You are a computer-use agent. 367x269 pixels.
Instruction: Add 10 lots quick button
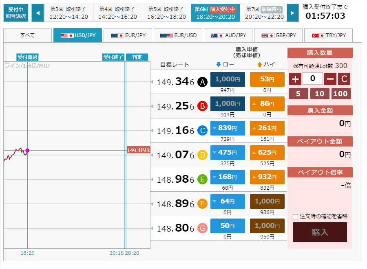[x=320, y=94]
